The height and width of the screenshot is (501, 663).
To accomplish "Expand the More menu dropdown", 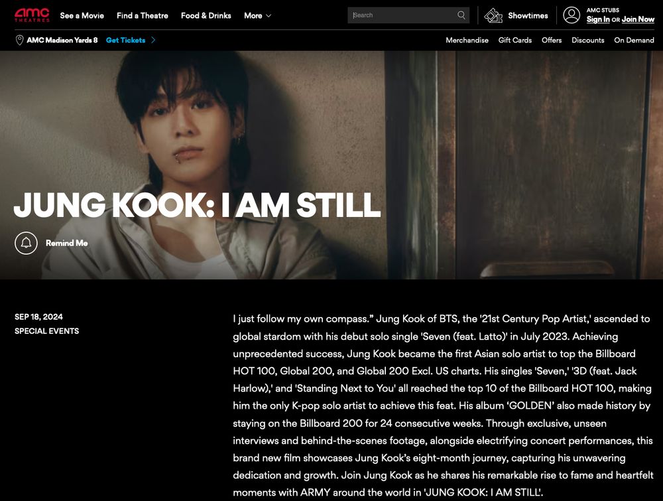I will point(257,16).
